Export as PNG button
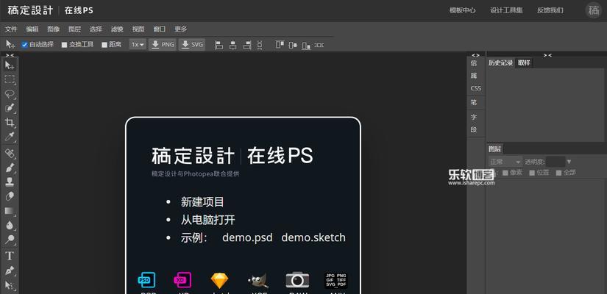 [x=163, y=45]
